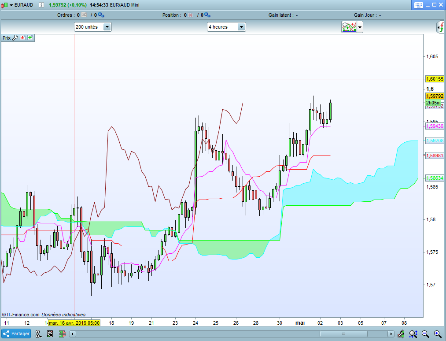Click the 1,60155 cursor price label
446x341 pixels.
click(x=435, y=79)
